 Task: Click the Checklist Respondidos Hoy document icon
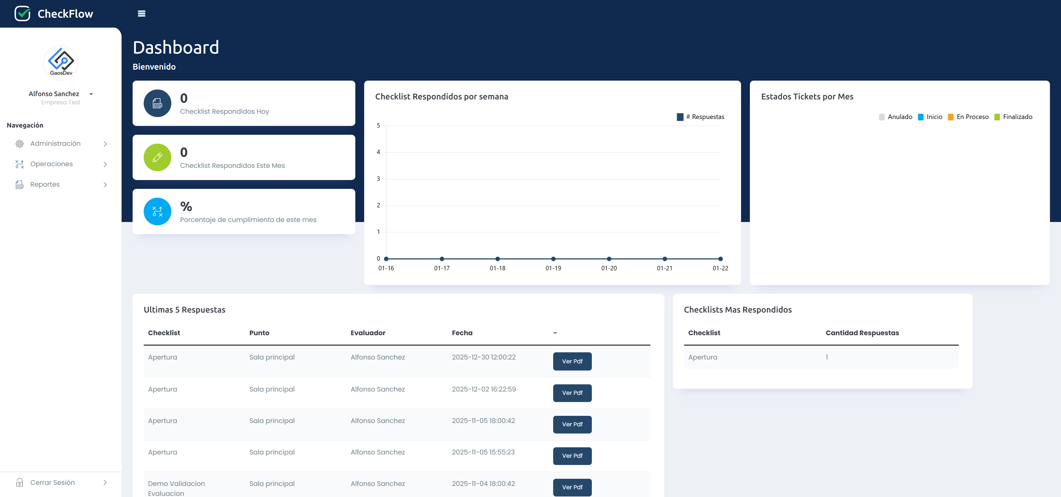(157, 103)
